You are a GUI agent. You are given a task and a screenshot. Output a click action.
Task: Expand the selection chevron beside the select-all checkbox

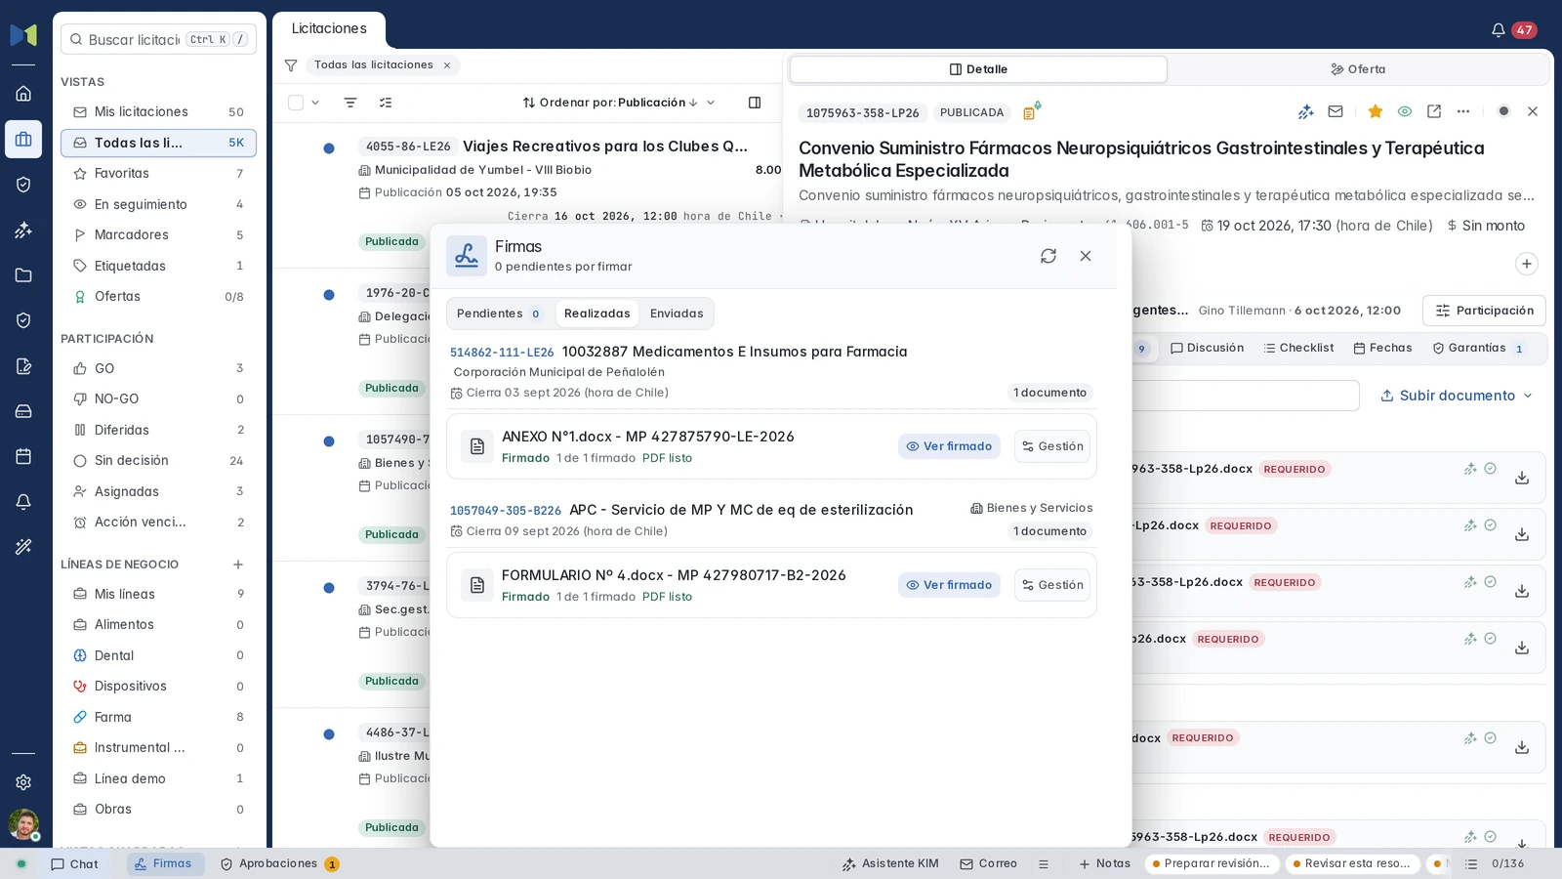click(315, 103)
